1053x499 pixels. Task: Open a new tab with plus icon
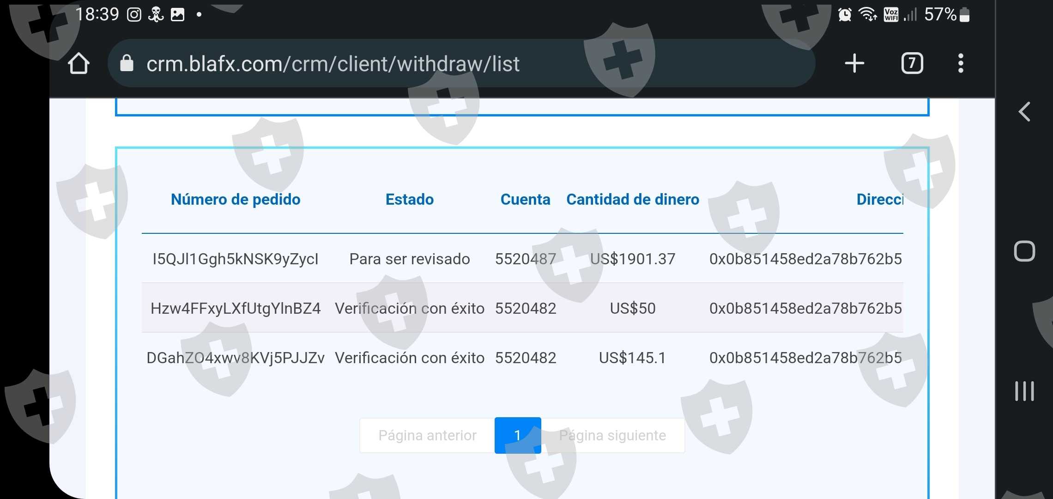click(854, 63)
